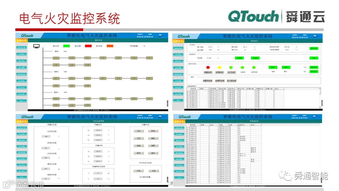Click the green status button in the UPS状态 row
Screen dimensions: 339x191
(x=314, y=48)
